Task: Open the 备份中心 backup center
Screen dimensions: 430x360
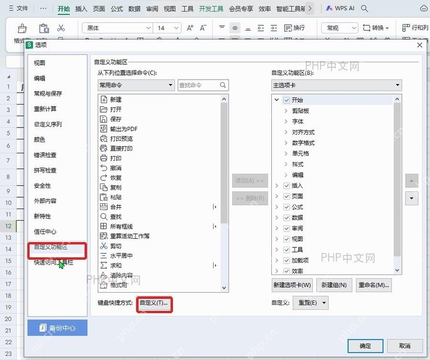Action: tap(57, 328)
